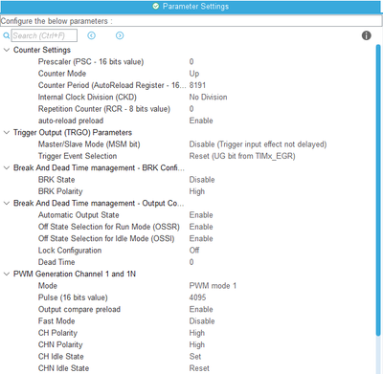383x374 pixels.
Task: Select Internal Clock Division (CKD) label
Action: click(87, 98)
